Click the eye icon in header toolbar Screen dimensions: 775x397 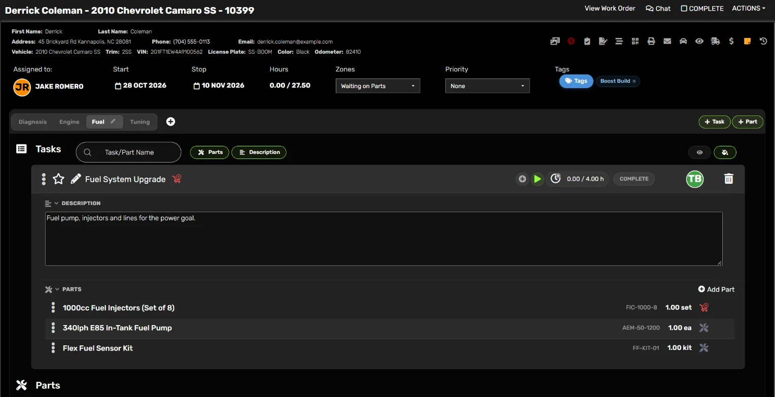[699, 42]
